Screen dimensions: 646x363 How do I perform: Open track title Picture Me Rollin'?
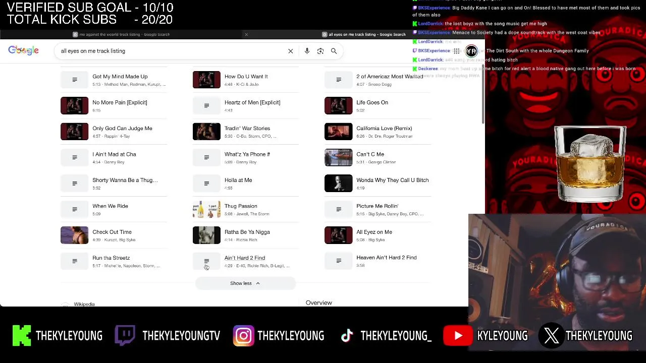point(377,206)
